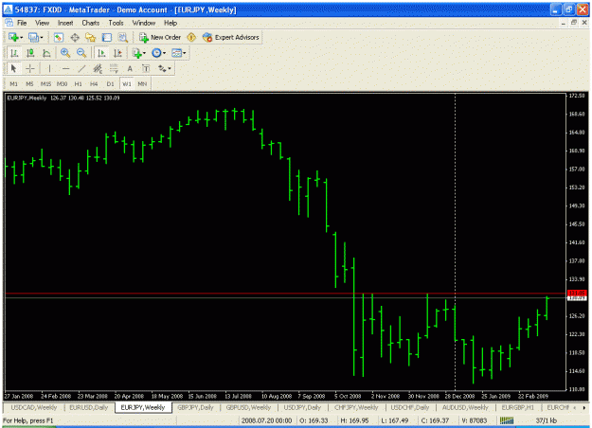
Task: Open the Strategy Tester icon
Action: tap(123, 37)
